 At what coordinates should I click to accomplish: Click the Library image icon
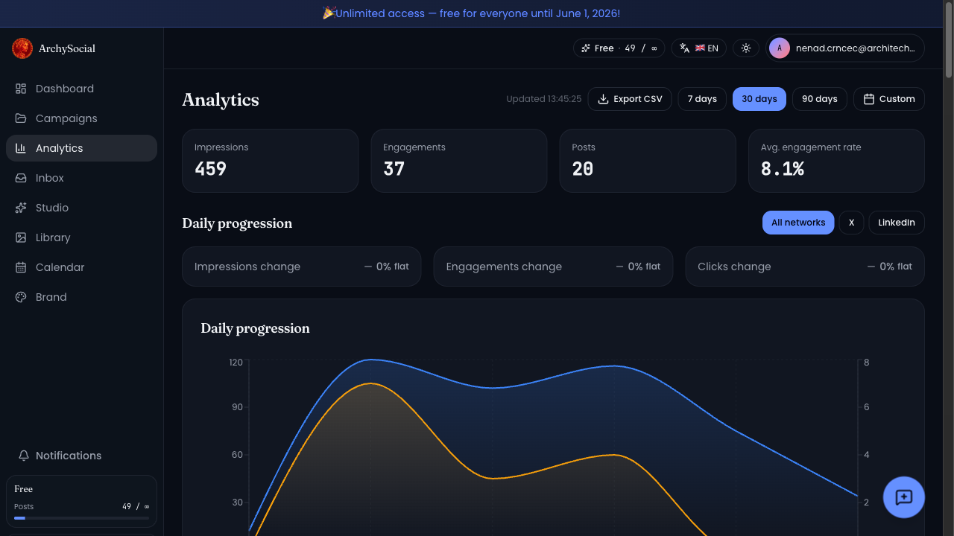pos(21,237)
